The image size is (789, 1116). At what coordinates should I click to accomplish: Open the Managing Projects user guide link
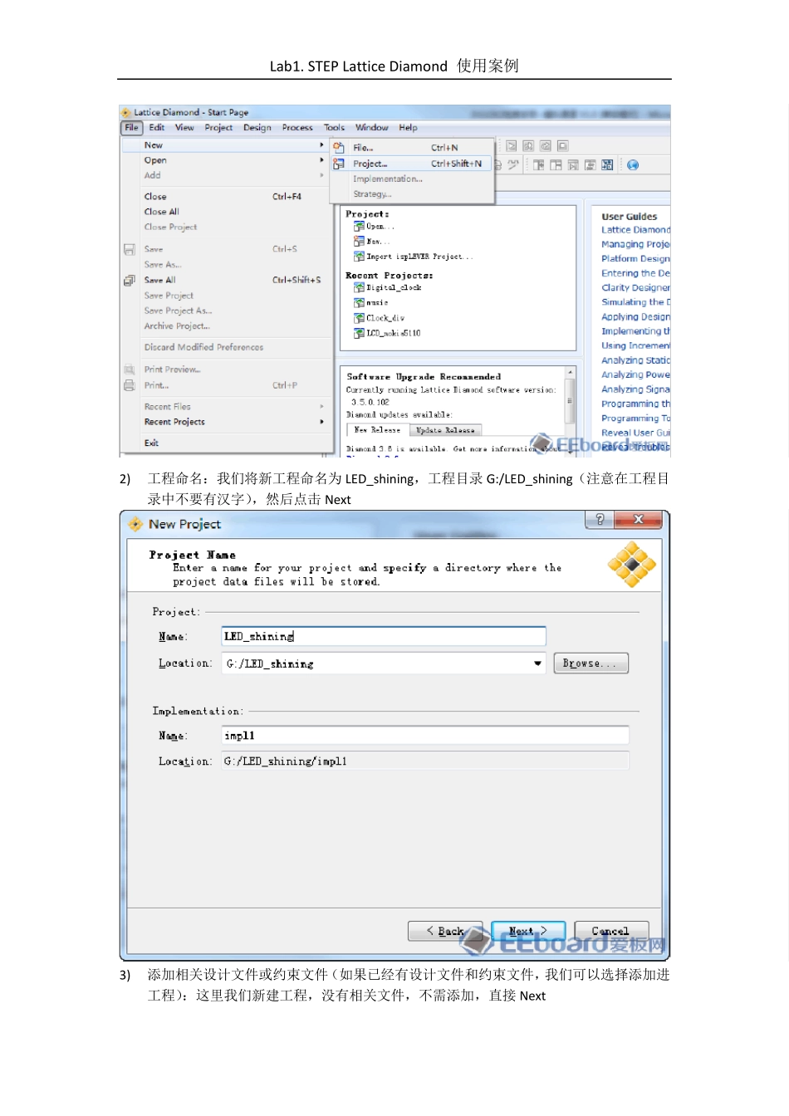[x=635, y=244]
